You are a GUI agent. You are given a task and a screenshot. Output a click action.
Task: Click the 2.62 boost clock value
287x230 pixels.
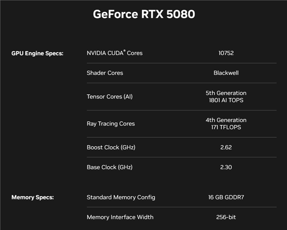[226, 147]
